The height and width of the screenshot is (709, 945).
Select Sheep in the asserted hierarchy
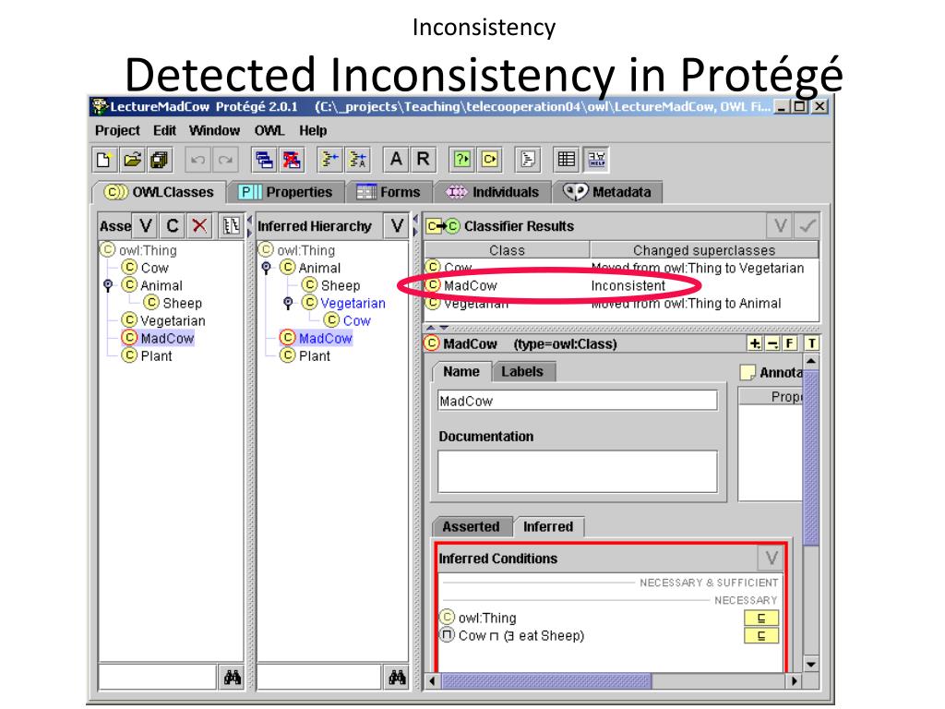click(x=182, y=303)
